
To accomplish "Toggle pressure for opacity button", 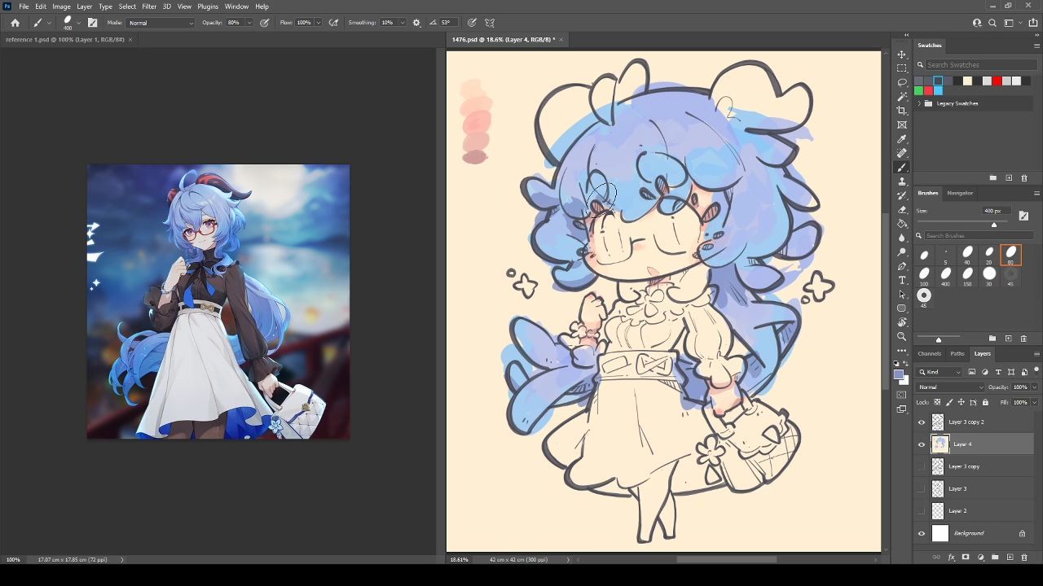I will coord(265,23).
